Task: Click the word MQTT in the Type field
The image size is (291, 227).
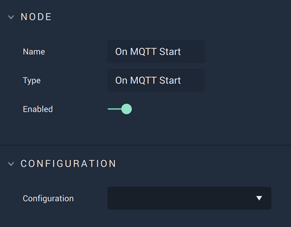Action: tap(143, 80)
